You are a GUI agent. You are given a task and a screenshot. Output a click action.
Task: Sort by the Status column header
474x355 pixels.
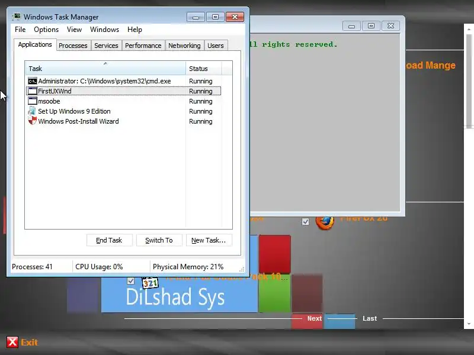coord(204,68)
